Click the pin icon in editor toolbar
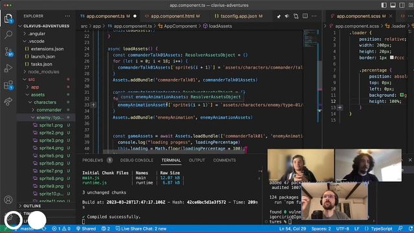The height and width of the screenshot is (233, 414). point(279,16)
